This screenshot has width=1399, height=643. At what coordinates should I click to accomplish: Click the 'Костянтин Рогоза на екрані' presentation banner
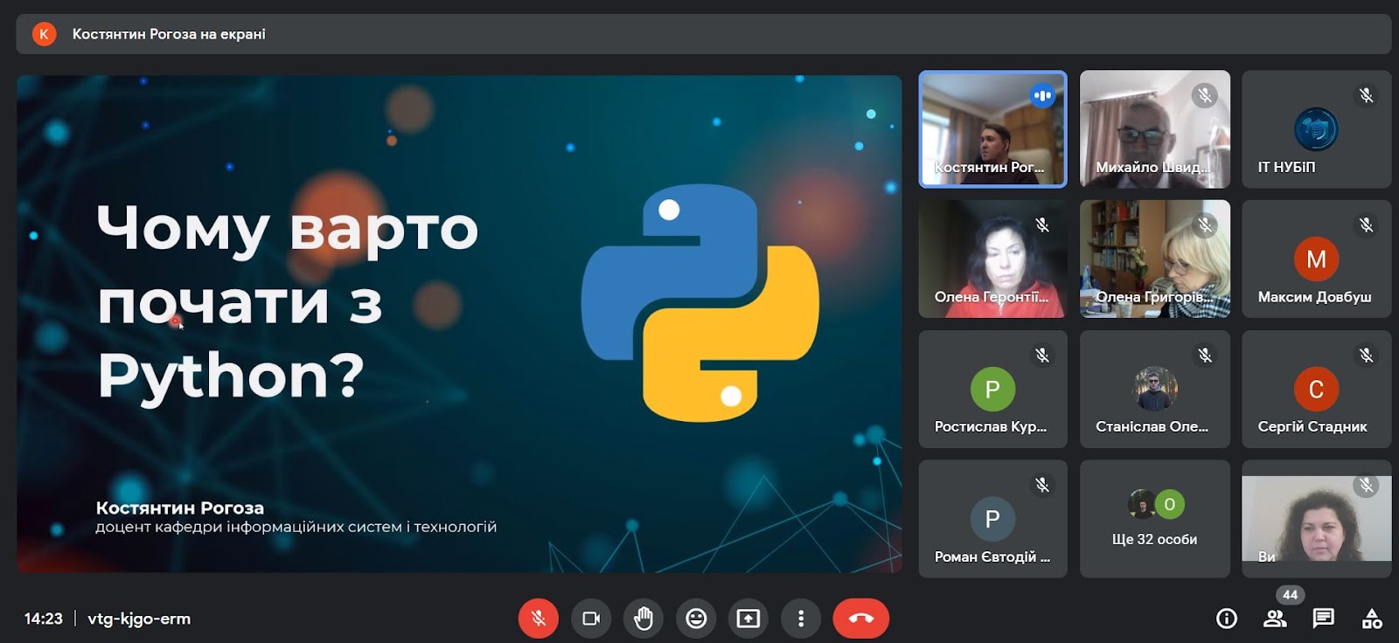coord(703,34)
